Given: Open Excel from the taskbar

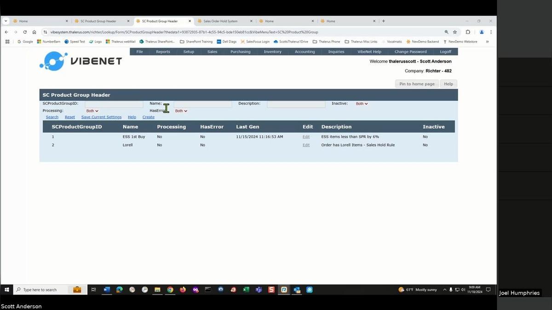Looking at the screenshot, I should tap(246, 290).
